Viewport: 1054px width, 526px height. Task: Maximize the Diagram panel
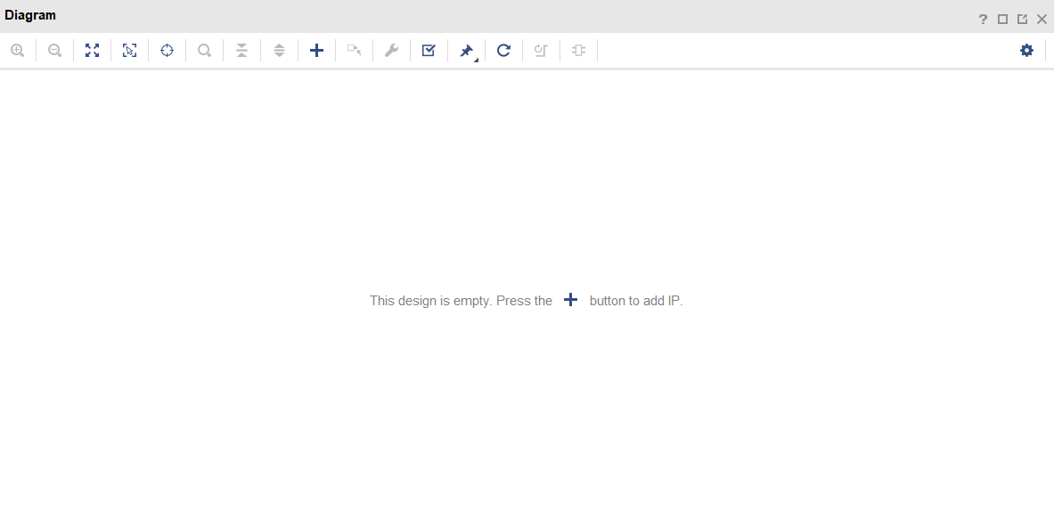1002,20
